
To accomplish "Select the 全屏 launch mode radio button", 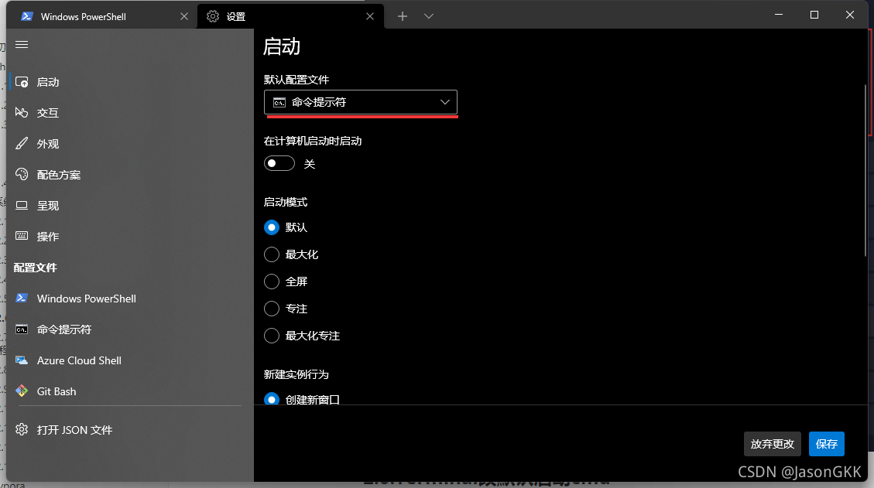I will (x=272, y=282).
